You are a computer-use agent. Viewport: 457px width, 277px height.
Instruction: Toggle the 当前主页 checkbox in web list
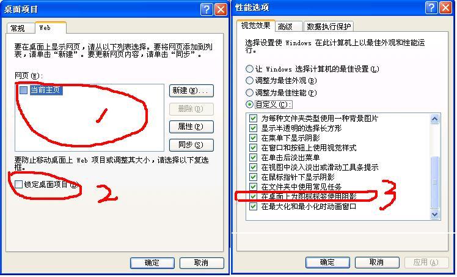[23, 90]
